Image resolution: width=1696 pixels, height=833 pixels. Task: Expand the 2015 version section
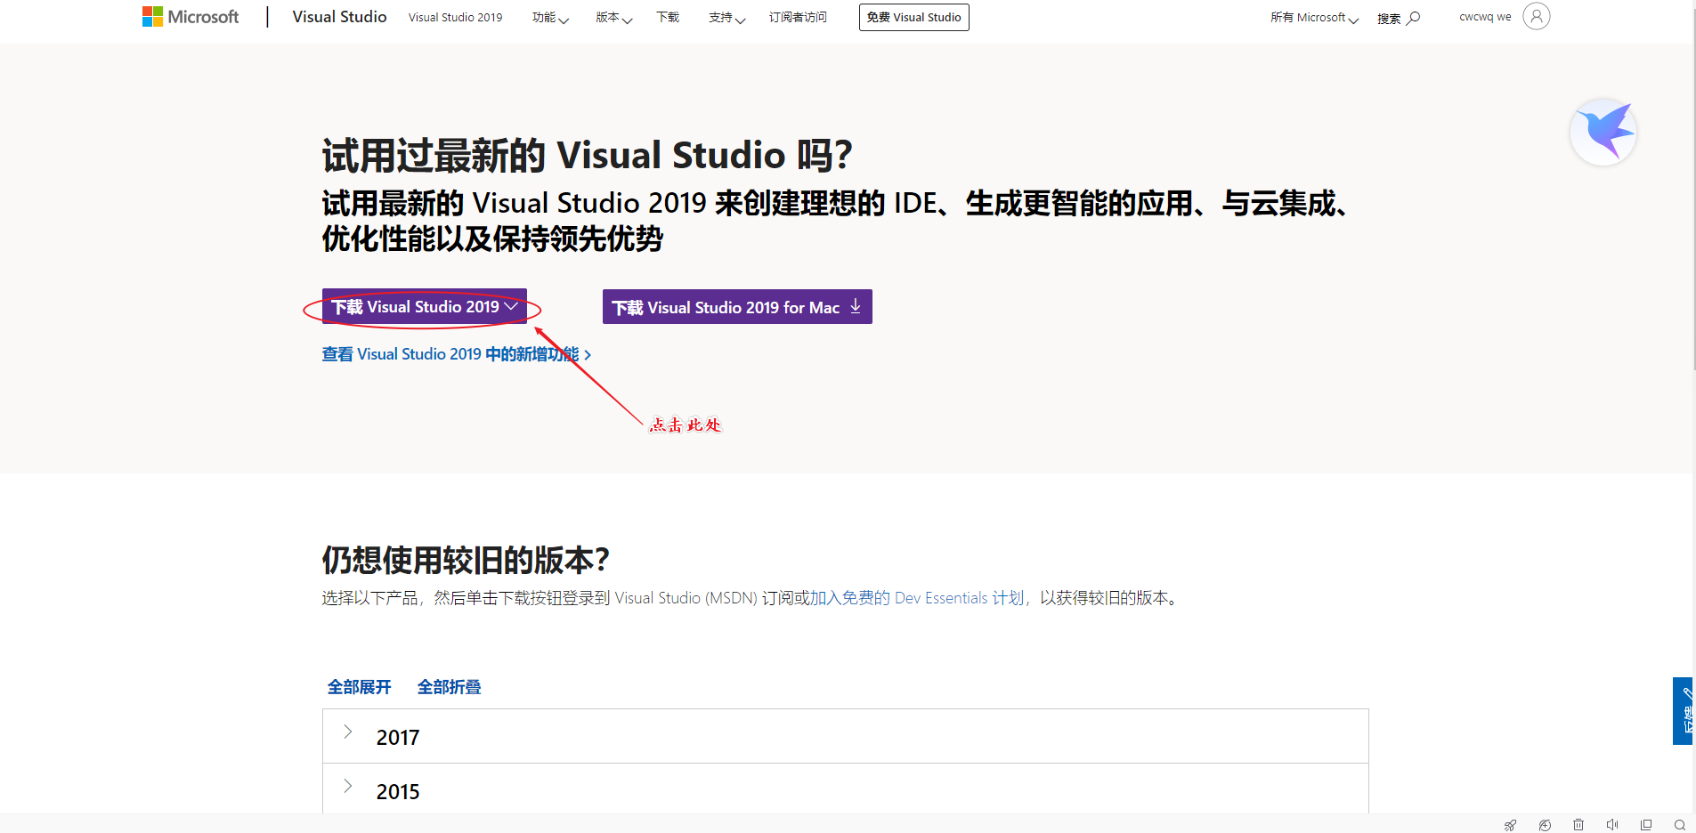845,789
